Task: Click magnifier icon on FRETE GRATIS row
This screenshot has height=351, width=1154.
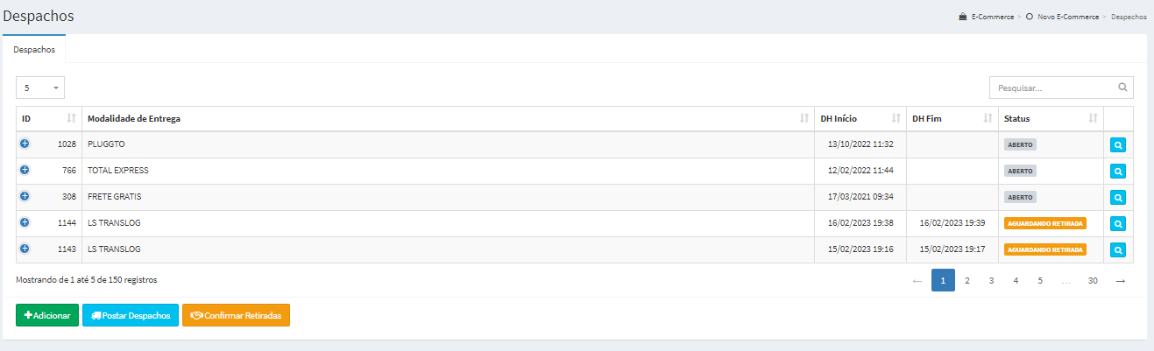Action: coord(1118,198)
